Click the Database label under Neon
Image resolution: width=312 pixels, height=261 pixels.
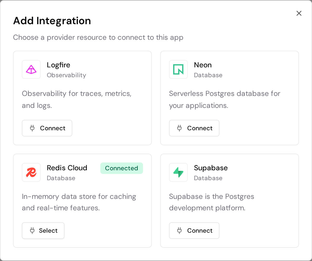[x=208, y=75]
